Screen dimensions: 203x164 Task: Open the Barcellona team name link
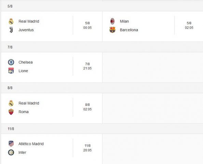pyautogui.click(x=129, y=30)
